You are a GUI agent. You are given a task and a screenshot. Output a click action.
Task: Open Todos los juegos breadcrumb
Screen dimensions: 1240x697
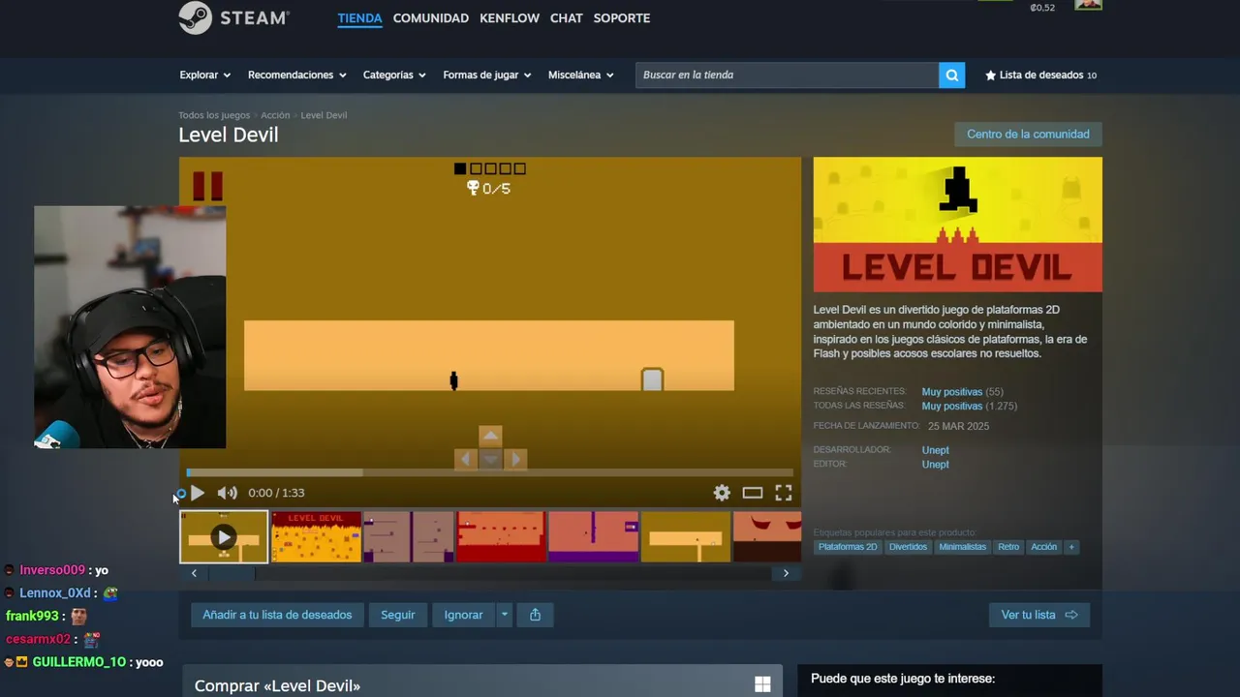[214, 115]
